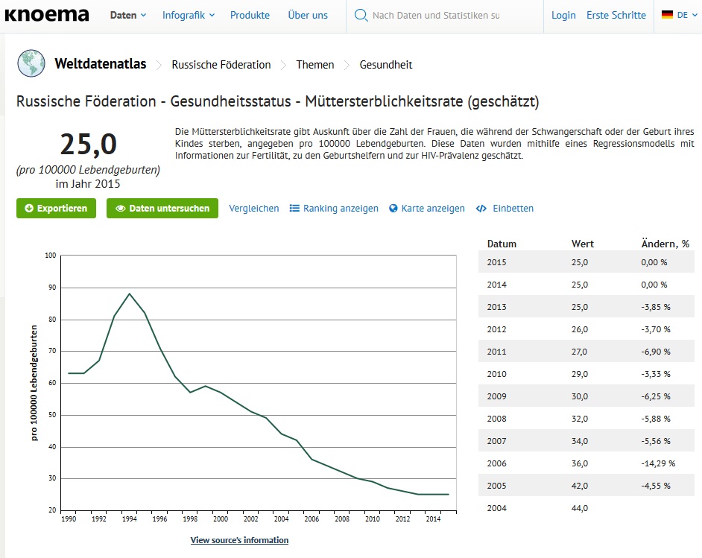This screenshot has width=702, height=558.
Task: Go to Über uns page
Action: point(308,15)
